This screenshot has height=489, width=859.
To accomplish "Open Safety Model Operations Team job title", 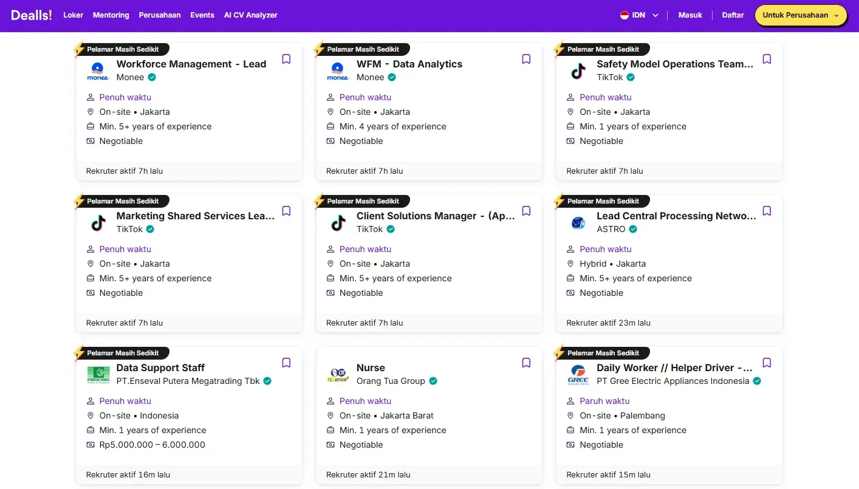I will point(675,64).
